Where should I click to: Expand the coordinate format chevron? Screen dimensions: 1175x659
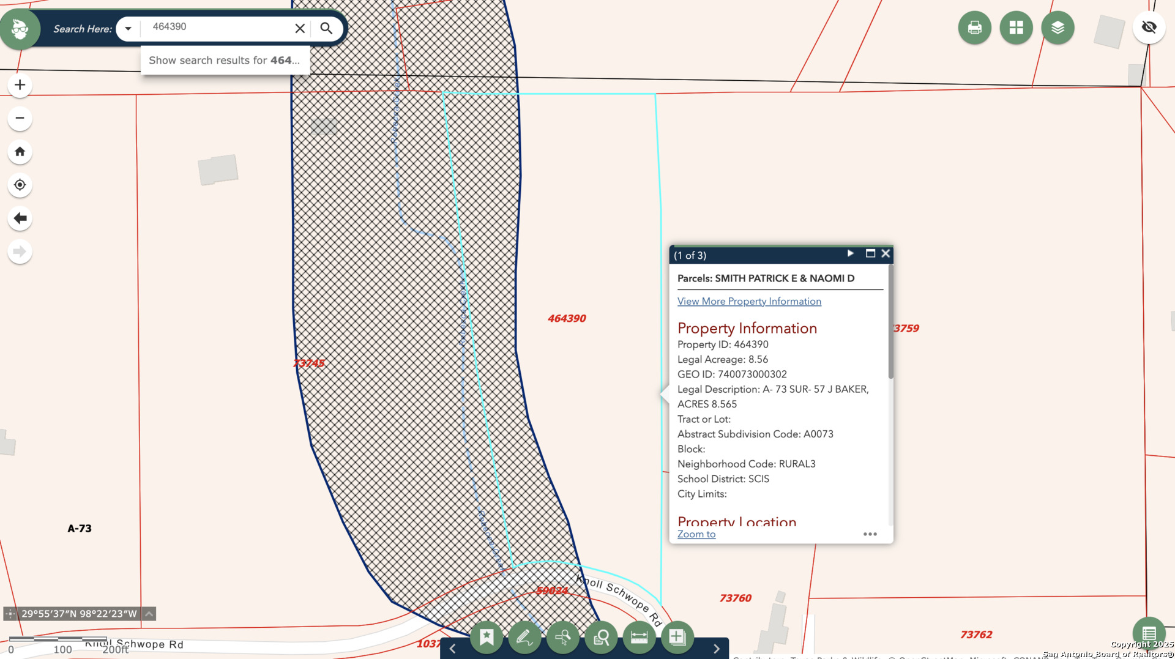click(x=149, y=614)
